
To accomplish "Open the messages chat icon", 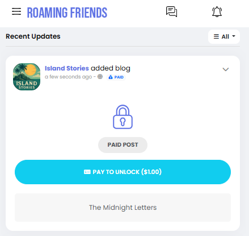I will [171, 12].
